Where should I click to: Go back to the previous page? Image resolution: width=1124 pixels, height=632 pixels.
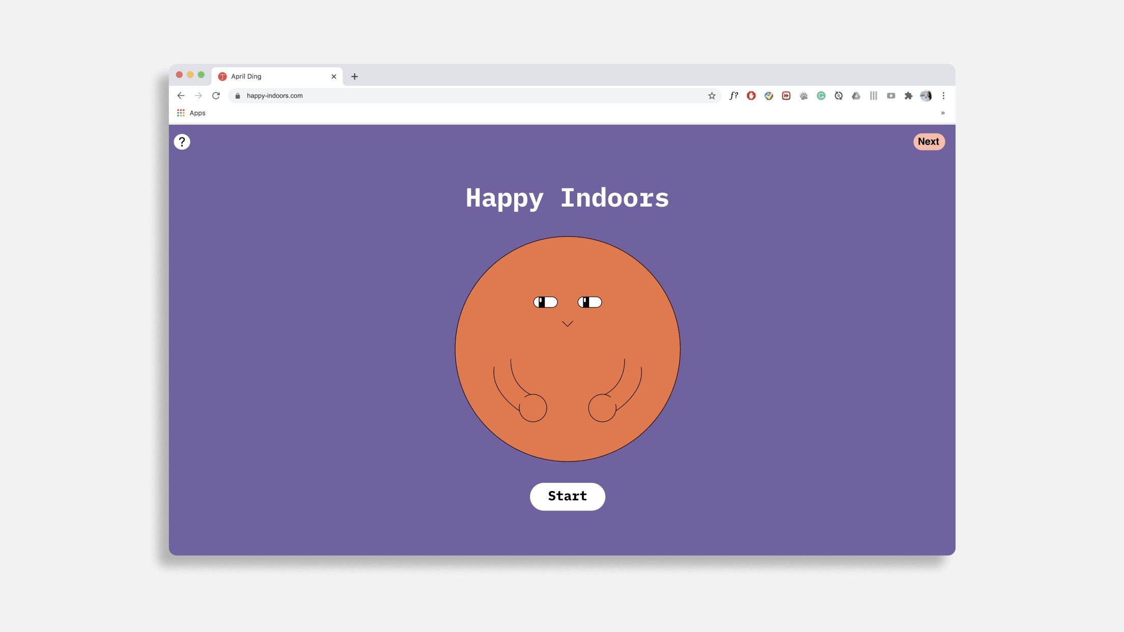pyautogui.click(x=181, y=96)
